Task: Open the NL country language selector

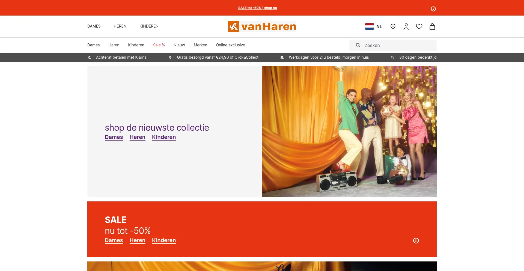Action: click(373, 26)
